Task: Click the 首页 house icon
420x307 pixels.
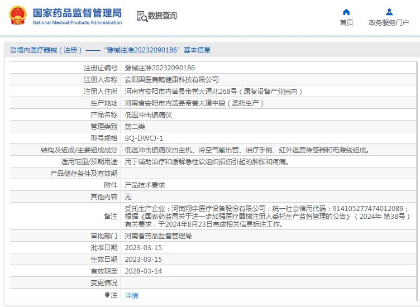Action: coord(346,12)
